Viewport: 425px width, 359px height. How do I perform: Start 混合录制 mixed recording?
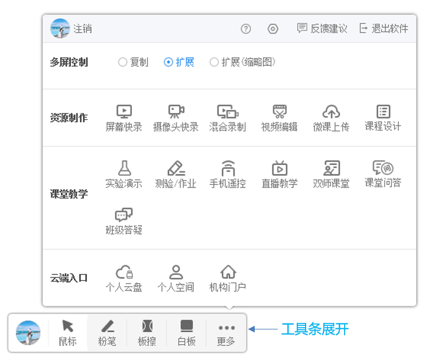(228, 117)
